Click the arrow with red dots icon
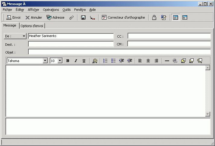Viewport: 215px width, 146px height. 92,17
